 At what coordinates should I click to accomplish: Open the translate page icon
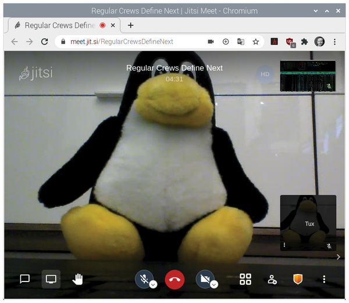[x=241, y=42]
